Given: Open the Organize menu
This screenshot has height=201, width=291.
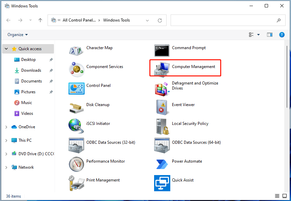Looking at the screenshot, I should (x=15, y=34).
